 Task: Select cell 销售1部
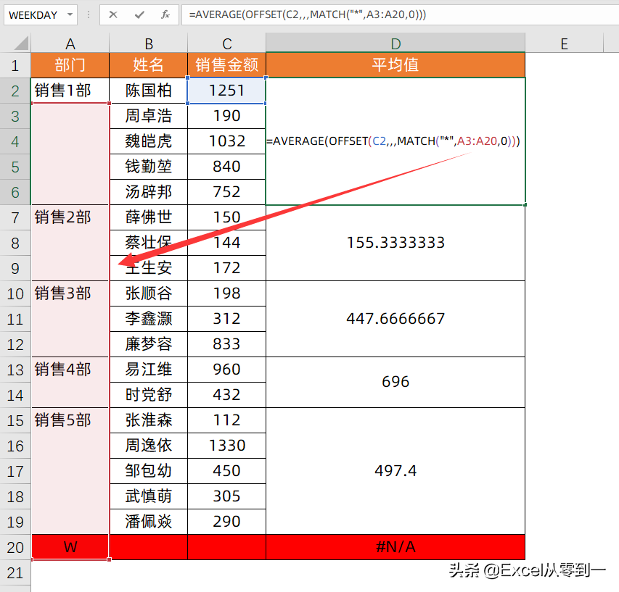tap(70, 91)
